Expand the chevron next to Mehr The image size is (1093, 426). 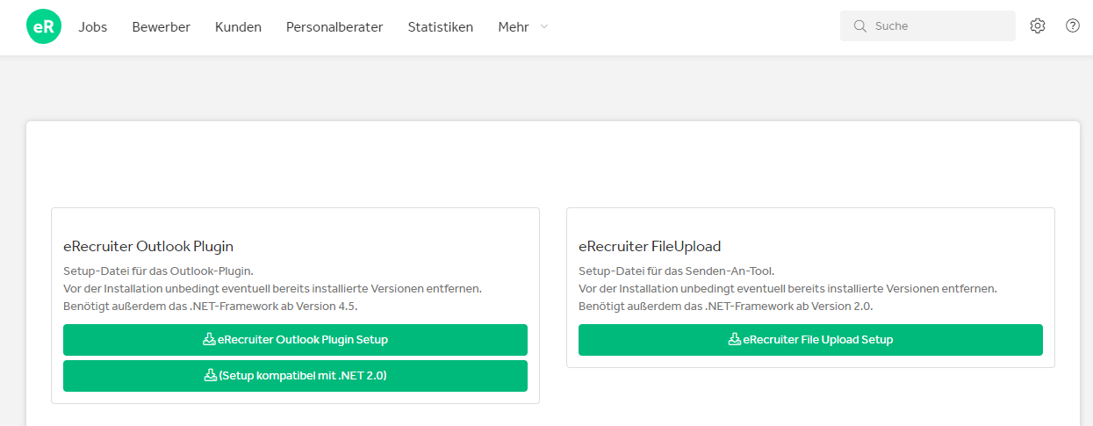point(543,27)
